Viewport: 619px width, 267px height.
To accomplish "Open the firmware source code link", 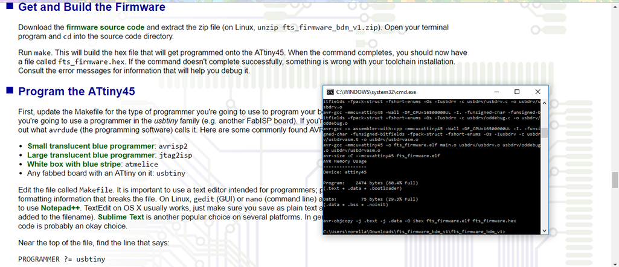I will click(106, 28).
